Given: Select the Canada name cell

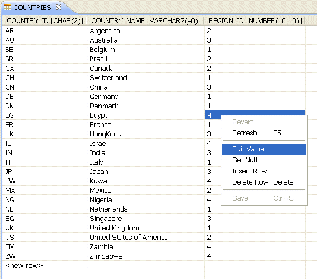Looking at the screenshot, I should tap(145, 69).
